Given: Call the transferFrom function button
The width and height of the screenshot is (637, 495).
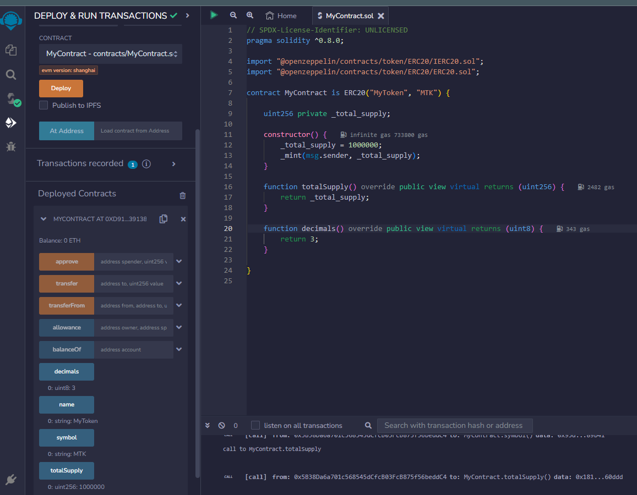Looking at the screenshot, I should (67, 305).
